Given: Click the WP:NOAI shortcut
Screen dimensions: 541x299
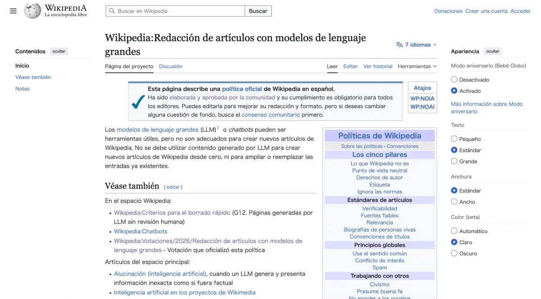Looking at the screenshot, I should tap(422, 107).
